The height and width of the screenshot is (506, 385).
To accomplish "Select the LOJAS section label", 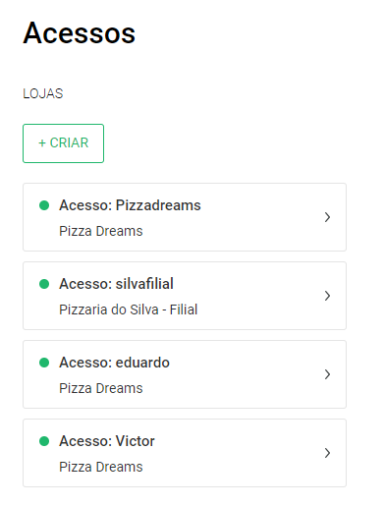I will (43, 93).
